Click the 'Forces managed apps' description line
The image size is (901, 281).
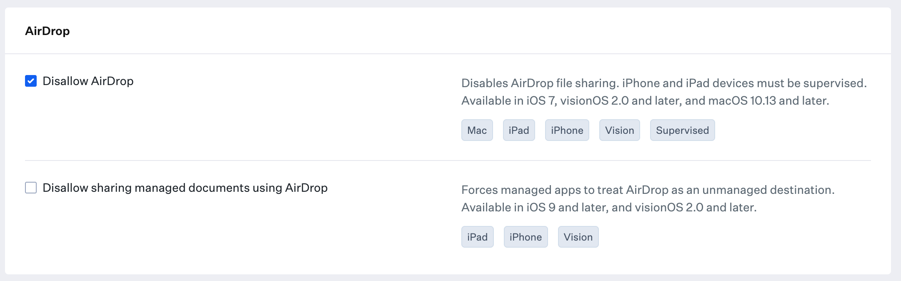coord(648,190)
